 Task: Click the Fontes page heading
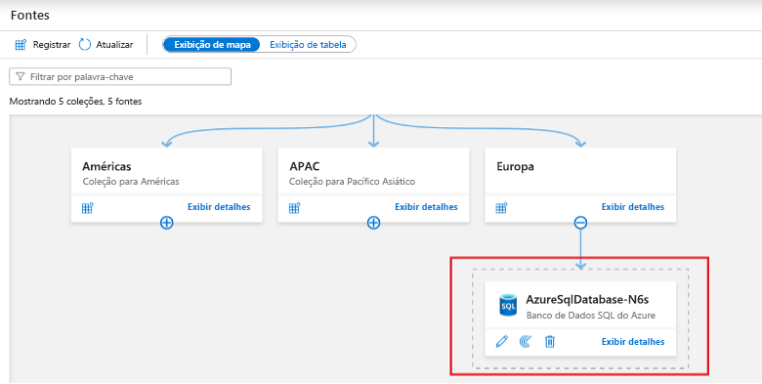(x=30, y=16)
